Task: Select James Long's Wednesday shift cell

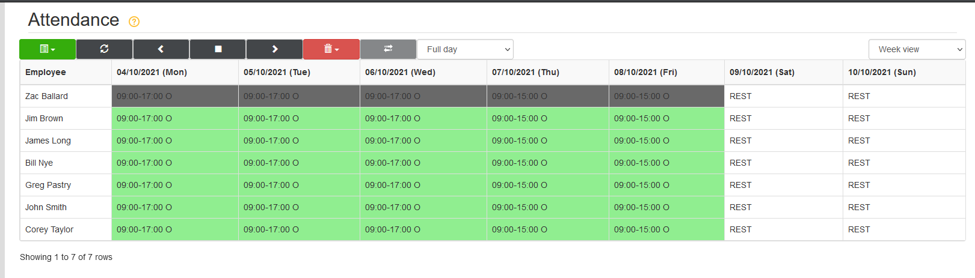Action: [423, 141]
